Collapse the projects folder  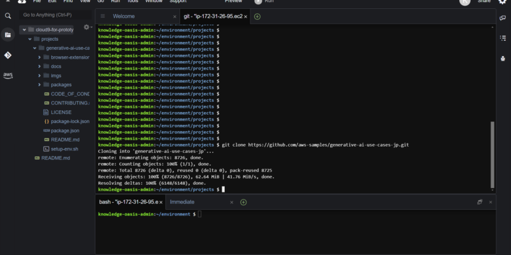[x=29, y=39]
